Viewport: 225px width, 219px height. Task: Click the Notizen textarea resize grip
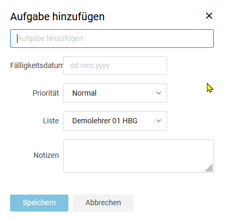209,168
